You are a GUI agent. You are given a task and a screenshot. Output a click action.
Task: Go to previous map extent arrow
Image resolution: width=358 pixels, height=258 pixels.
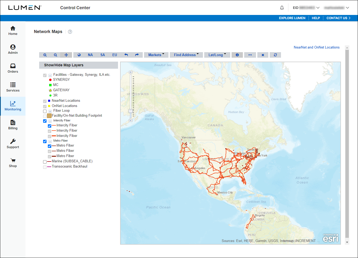tap(126, 55)
